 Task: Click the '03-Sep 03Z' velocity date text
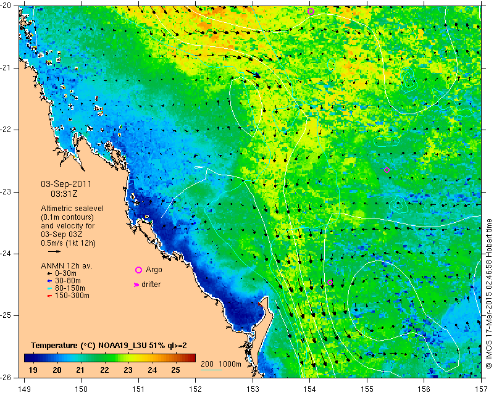(x=61, y=235)
